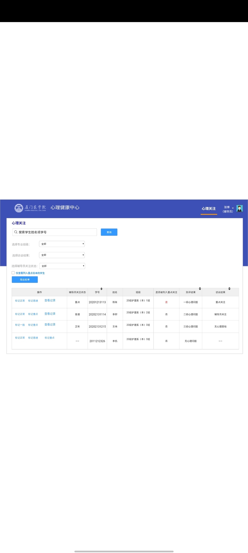The height and width of the screenshot is (553, 248).
Task: Click 标记一般 for student 王伟
Action: point(20,325)
